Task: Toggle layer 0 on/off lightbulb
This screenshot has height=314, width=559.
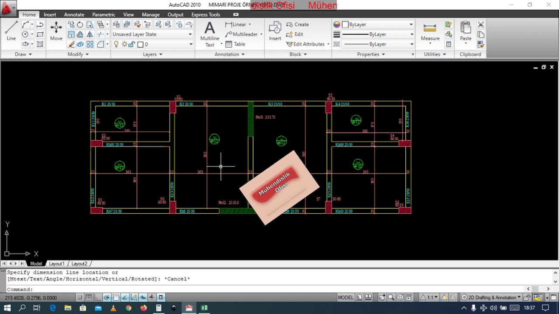Action: [116, 44]
